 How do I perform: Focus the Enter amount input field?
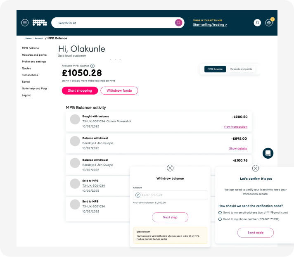pos(170,195)
